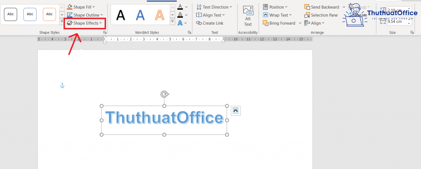Image resolution: width=421 pixels, height=169 pixels.
Task: Open the Wrap Text dropdown
Action: [x=277, y=15]
